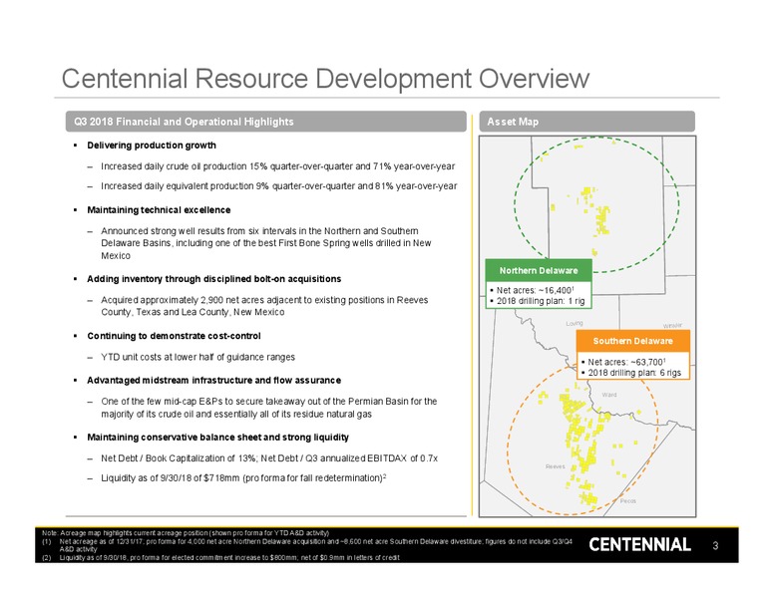
Task: Click the Winkler county label on the map
Action: point(672,326)
